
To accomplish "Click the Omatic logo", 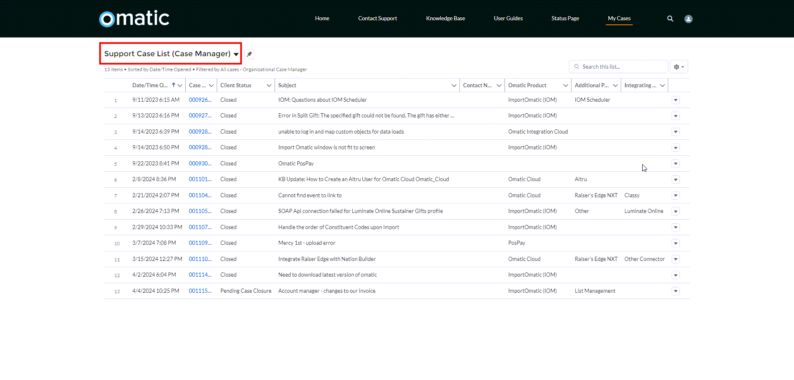I will click(x=134, y=19).
